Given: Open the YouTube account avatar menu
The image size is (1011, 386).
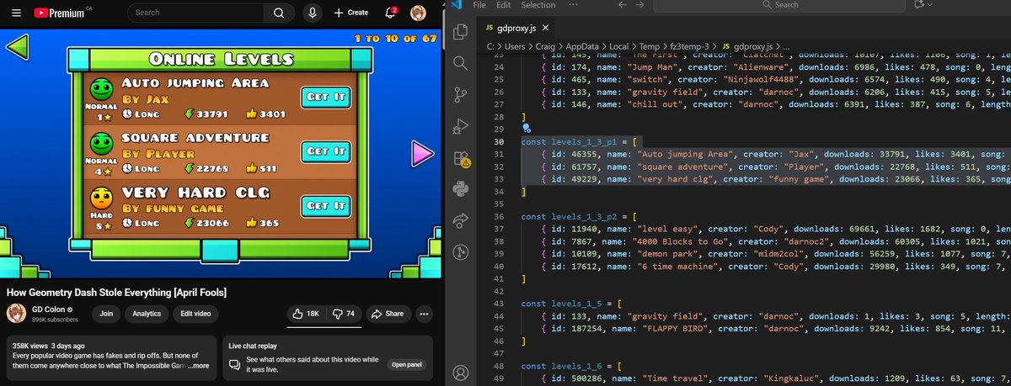Looking at the screenshot, I should [x=417, y=13].
